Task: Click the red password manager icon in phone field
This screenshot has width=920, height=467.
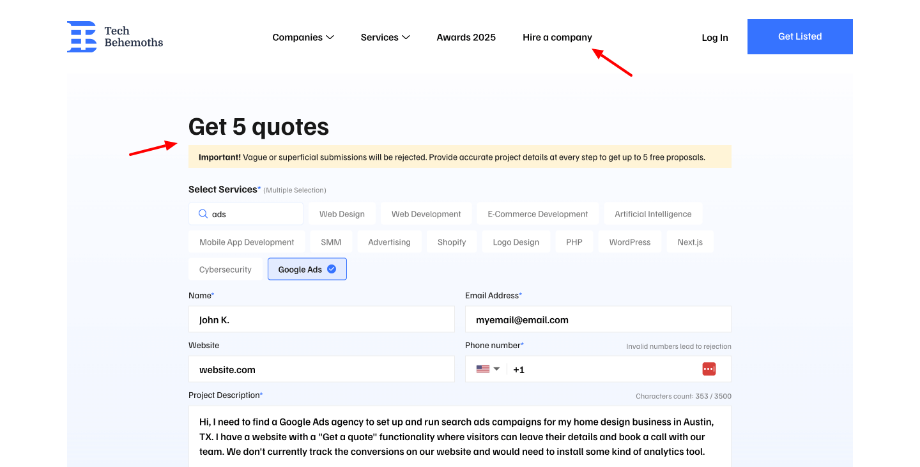Action: point(709,369)
